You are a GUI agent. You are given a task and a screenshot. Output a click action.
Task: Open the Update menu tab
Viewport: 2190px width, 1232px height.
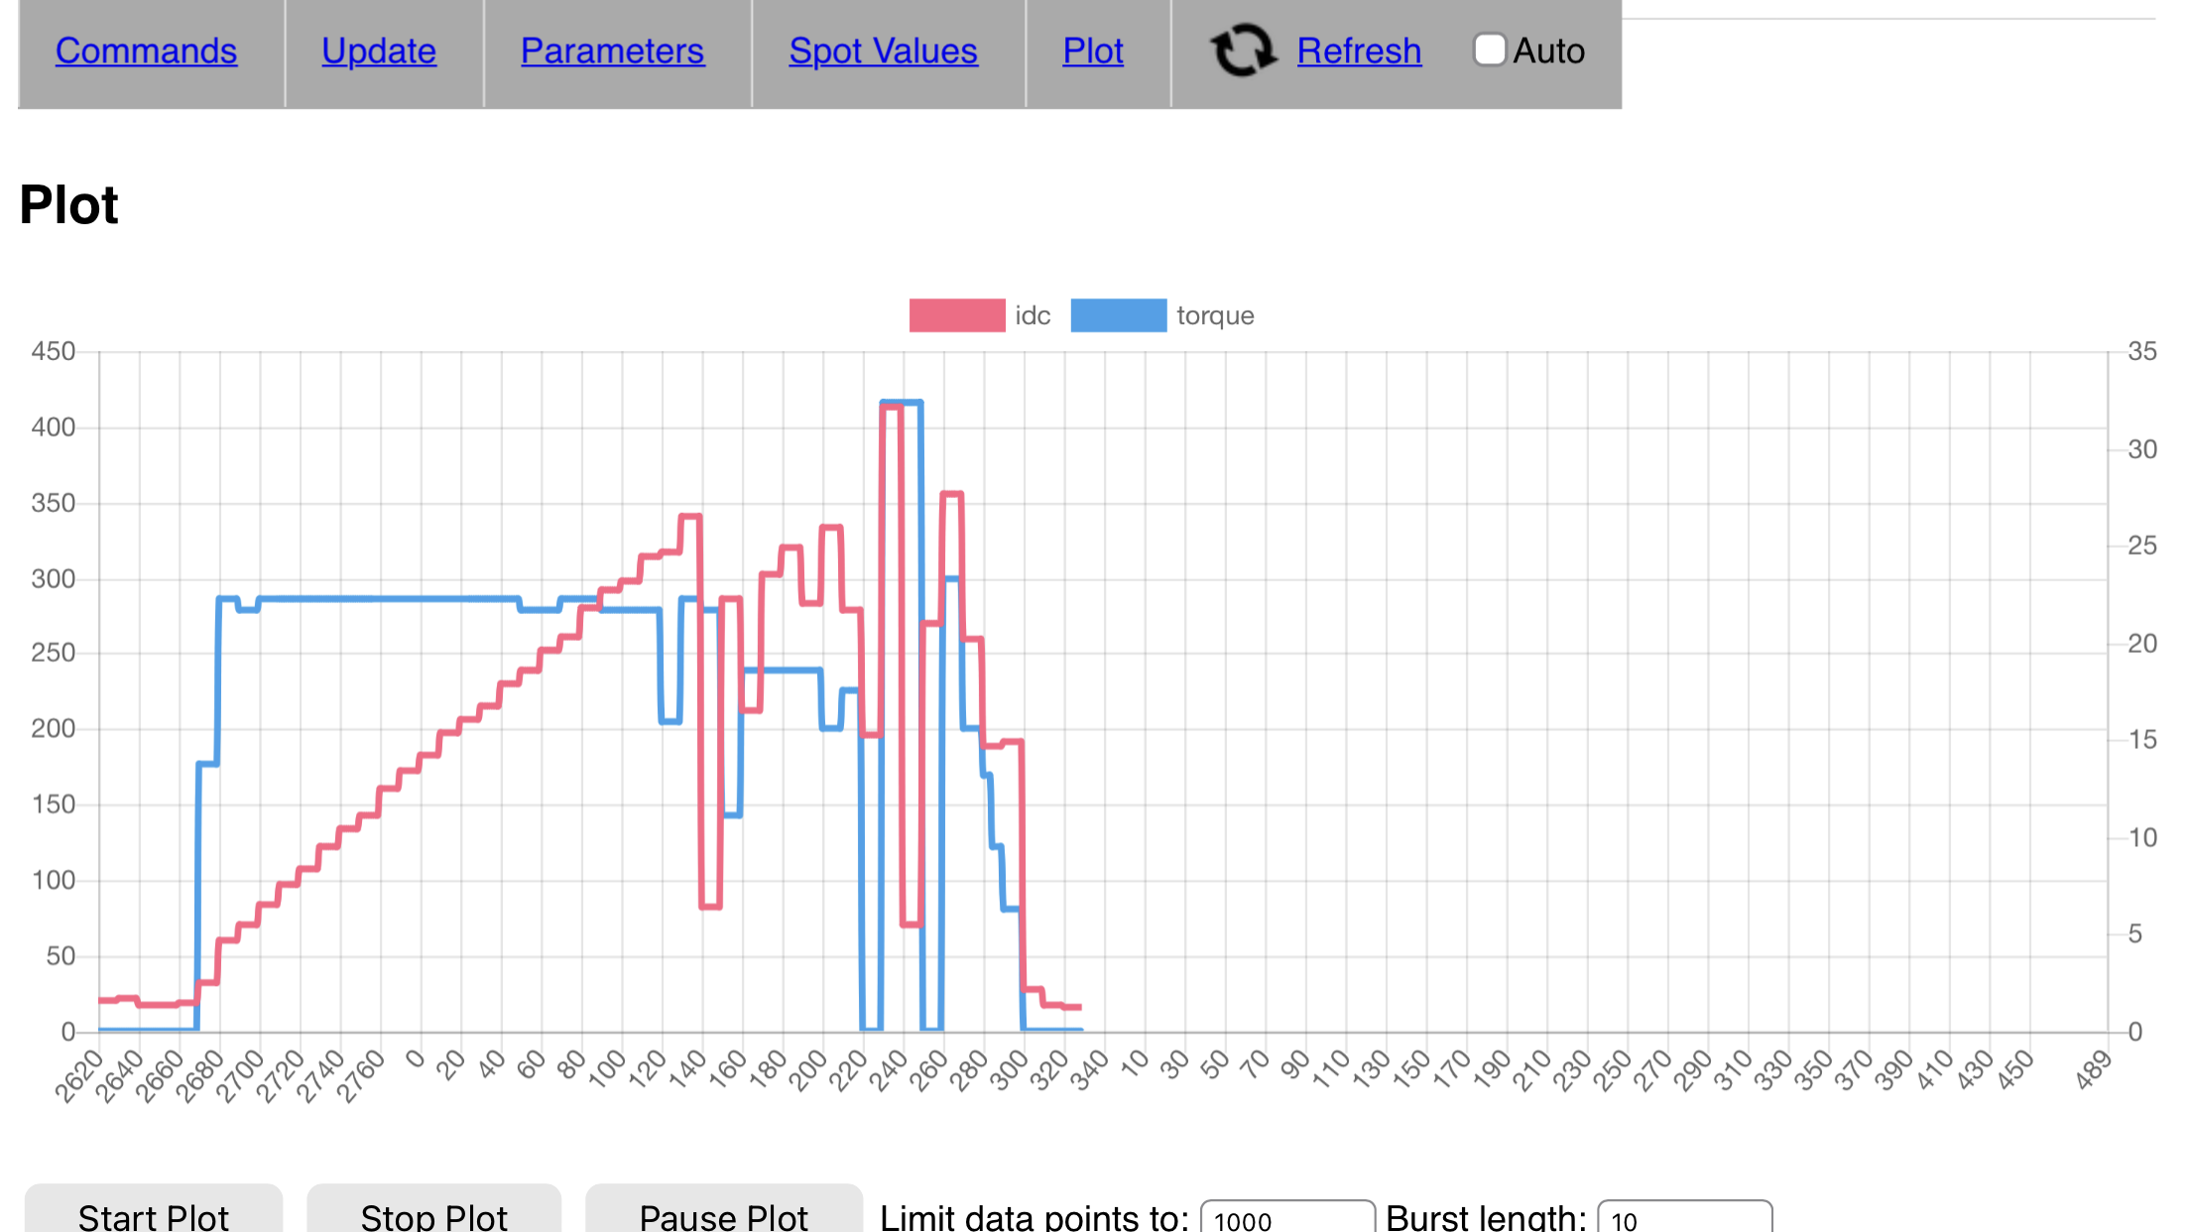379,51
